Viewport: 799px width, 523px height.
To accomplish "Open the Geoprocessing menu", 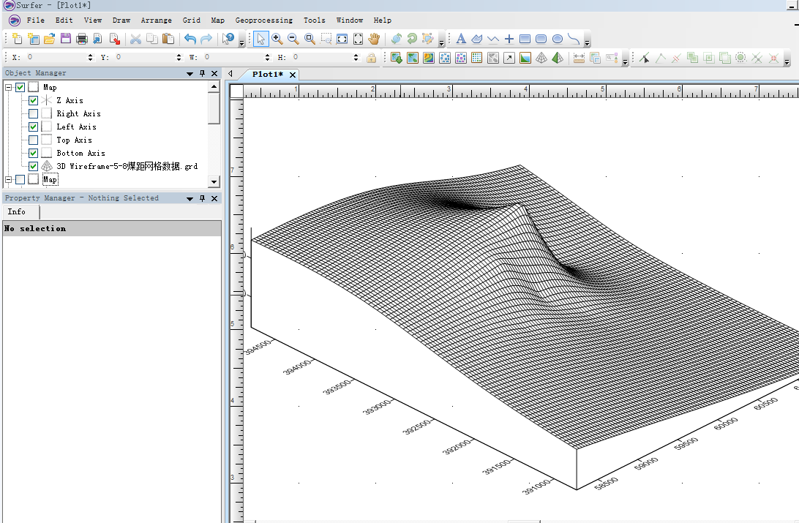I will [x=263, y=20].
